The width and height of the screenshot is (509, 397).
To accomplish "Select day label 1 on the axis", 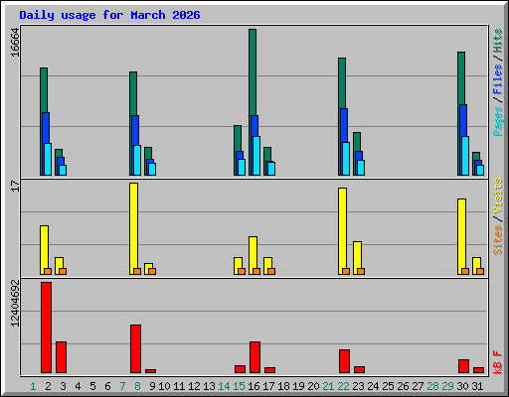I will 33,386.
